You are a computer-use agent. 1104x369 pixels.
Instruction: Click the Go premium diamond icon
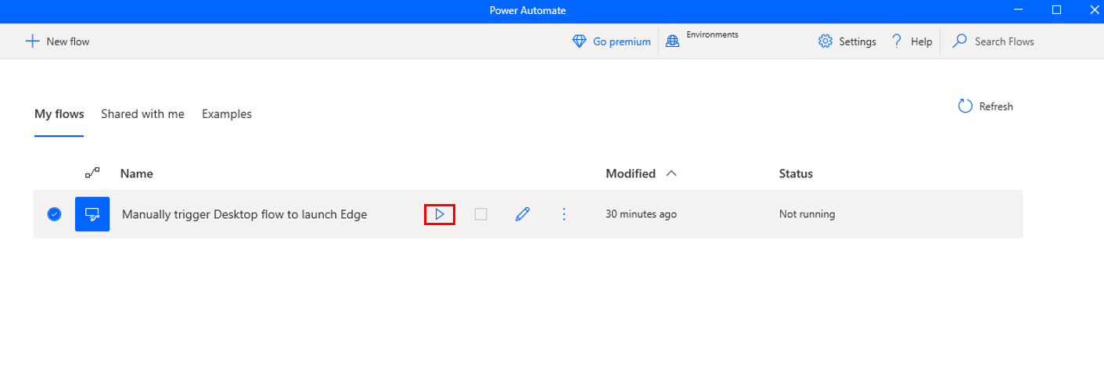click(580, 41)
